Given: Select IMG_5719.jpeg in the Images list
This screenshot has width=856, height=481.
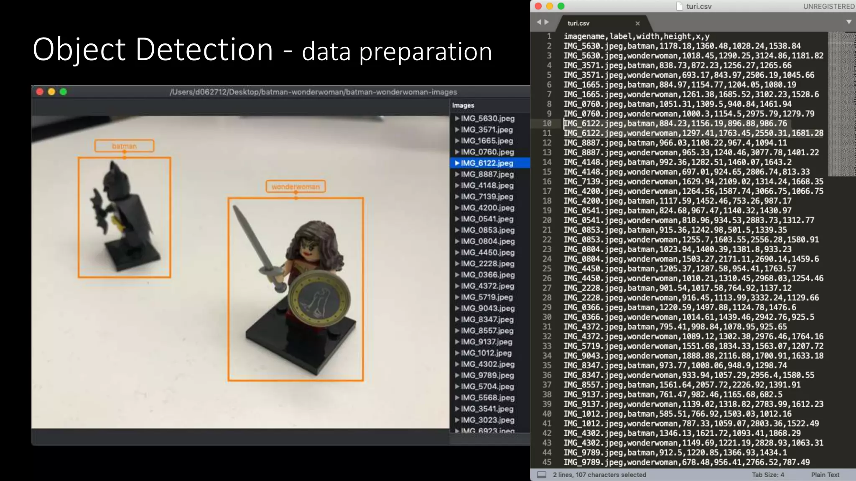Looking at the screenshot, I should click(488, 297).
